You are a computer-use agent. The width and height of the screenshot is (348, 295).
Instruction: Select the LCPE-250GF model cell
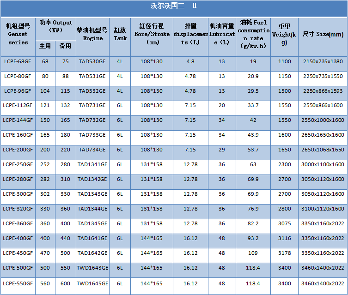pos(18,165)
